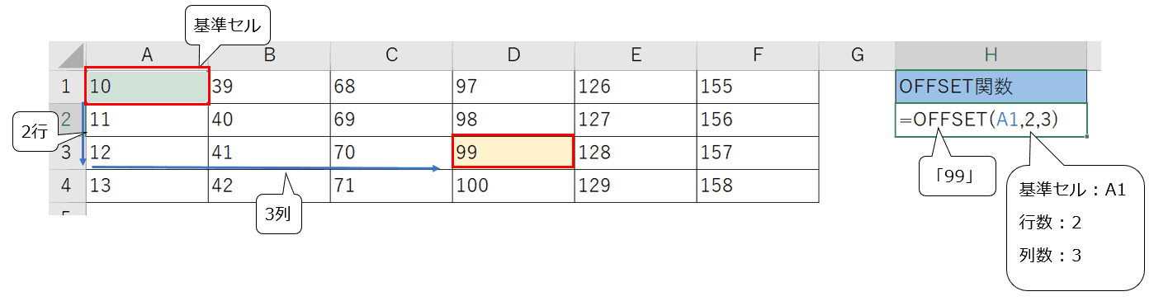Select row 4 header
1154x301 pixels.
(x=67, y=186)
